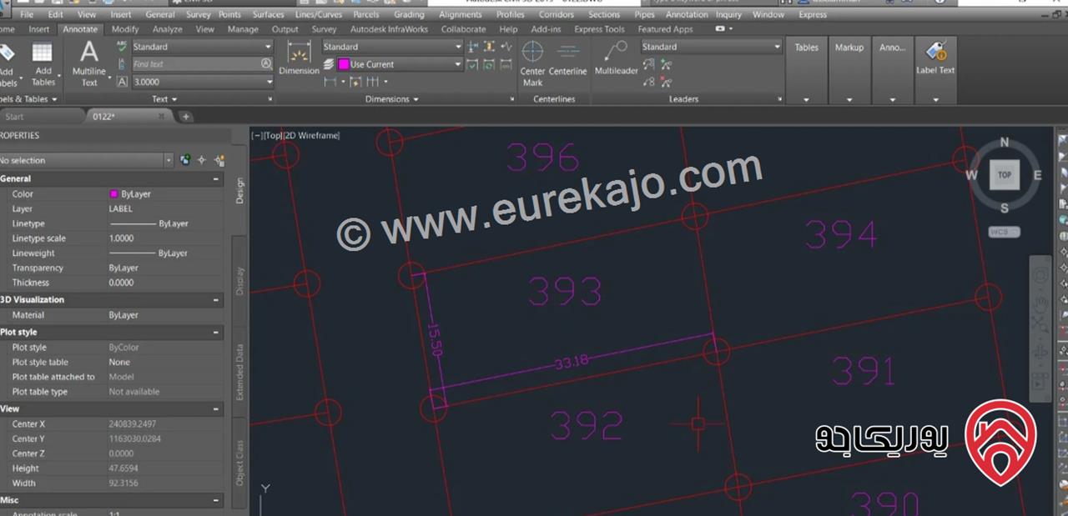Viewport: 1068px width, 516px height.
Task: Switch to the 0122 drawing tab
Action: click(129, 117)
